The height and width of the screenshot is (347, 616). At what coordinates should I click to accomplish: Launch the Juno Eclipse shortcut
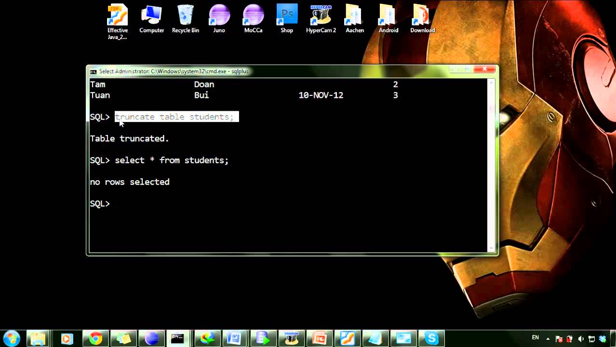(x=219, y=19)
